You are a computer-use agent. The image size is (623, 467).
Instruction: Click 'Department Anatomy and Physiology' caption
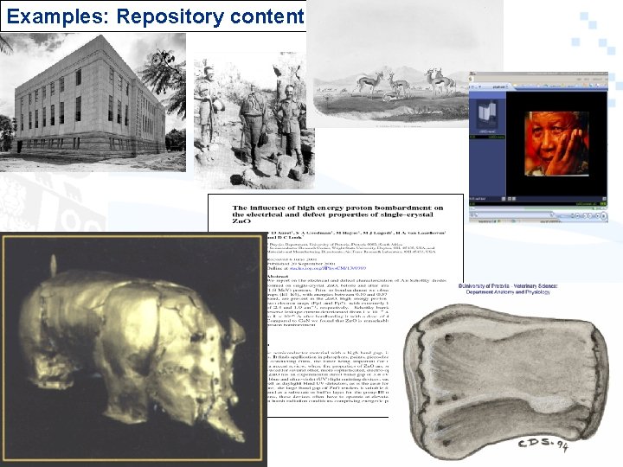(508, 292)
